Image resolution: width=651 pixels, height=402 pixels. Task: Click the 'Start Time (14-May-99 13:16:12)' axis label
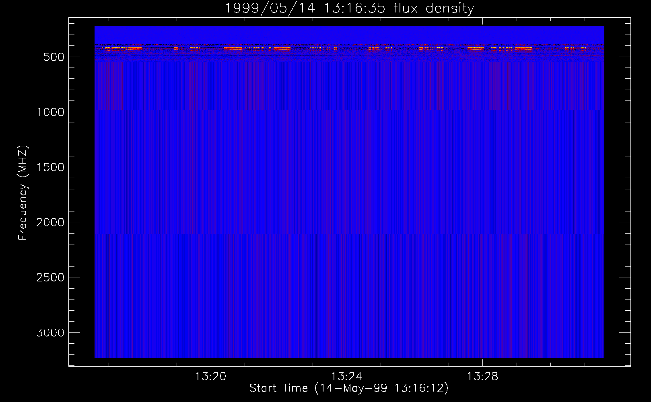349,388
